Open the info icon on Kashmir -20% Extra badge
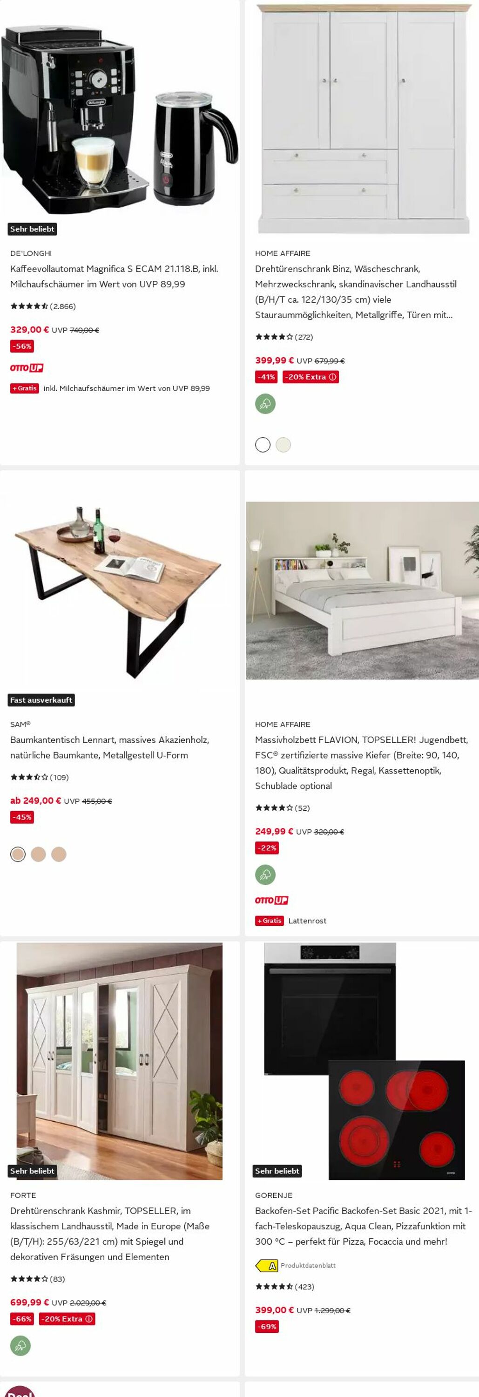Screen dimensions: 479x1397 (89, 1319)
